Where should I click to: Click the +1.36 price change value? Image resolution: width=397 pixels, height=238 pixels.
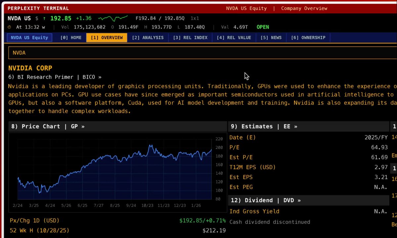click(84, 18)
